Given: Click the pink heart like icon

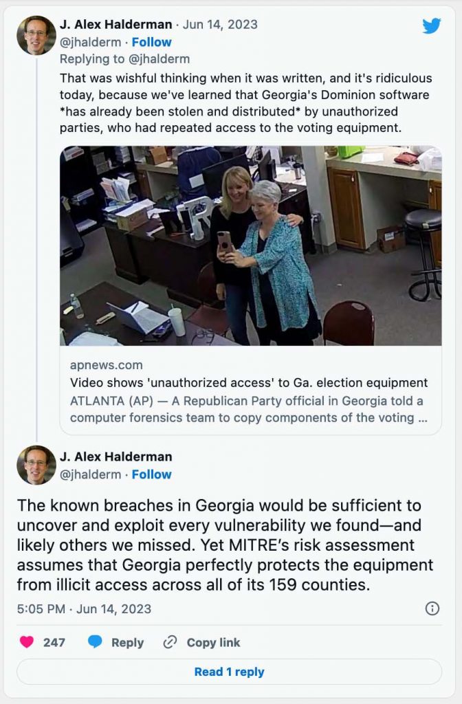Looking at the screenshot, I should (x=27, y=642).
